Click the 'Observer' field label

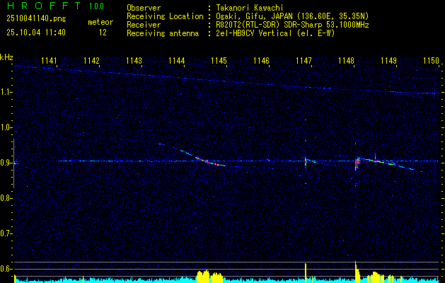[x=144, y=8]
